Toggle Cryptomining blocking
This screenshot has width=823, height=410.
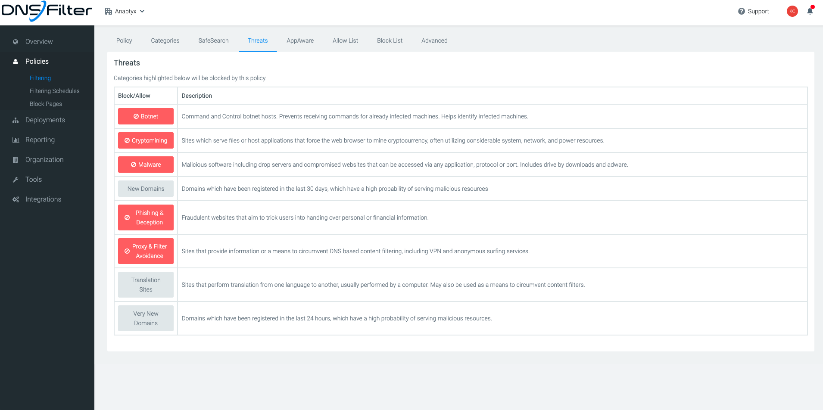[x=146, y=140]
